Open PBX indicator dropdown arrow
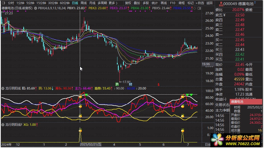264x148 pixels. point(36,8)
